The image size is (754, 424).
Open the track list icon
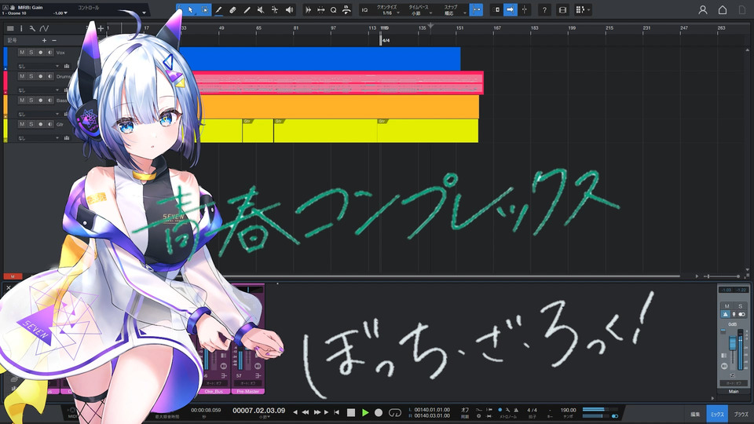[10, 28]
